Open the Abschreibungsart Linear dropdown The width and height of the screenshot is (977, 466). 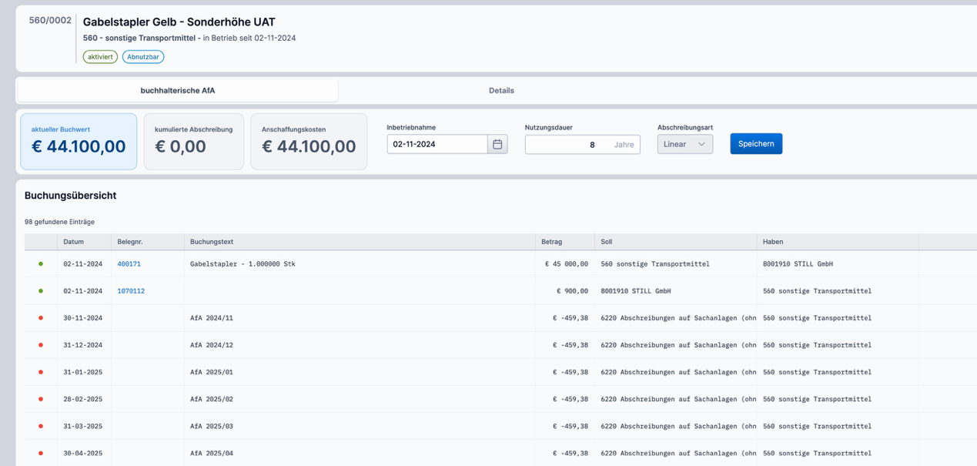684,144
